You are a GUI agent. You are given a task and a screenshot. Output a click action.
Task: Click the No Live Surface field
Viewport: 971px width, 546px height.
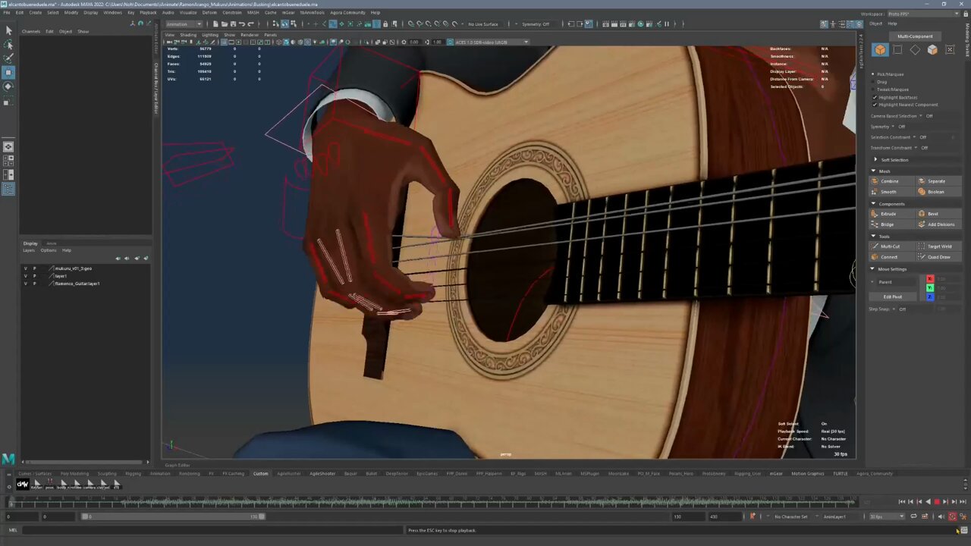pos(483,24)
